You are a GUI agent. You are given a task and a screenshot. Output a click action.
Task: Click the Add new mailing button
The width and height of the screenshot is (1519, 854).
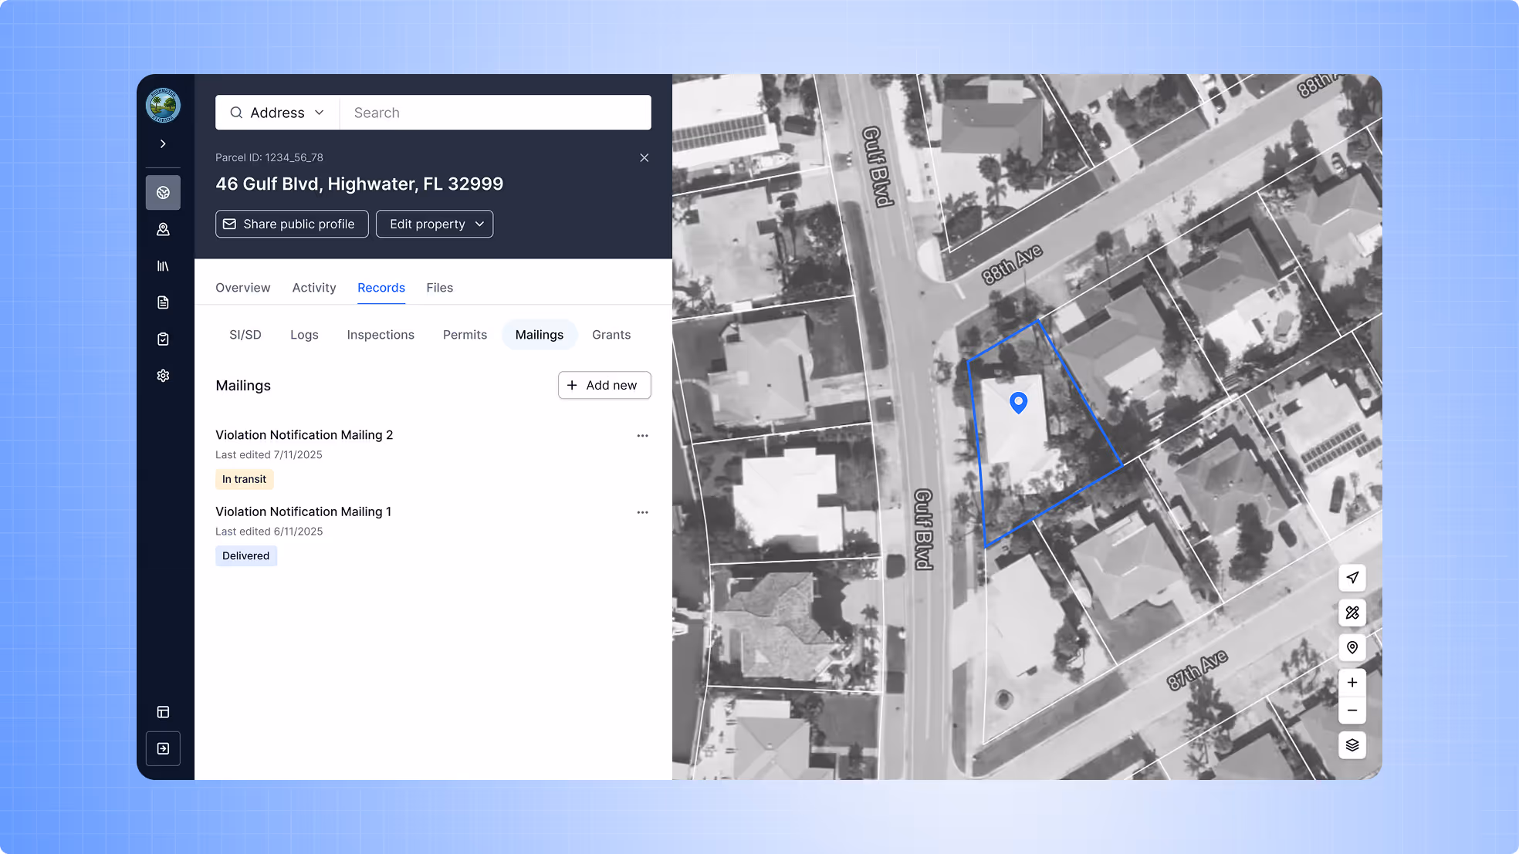(x=604, y=385)
